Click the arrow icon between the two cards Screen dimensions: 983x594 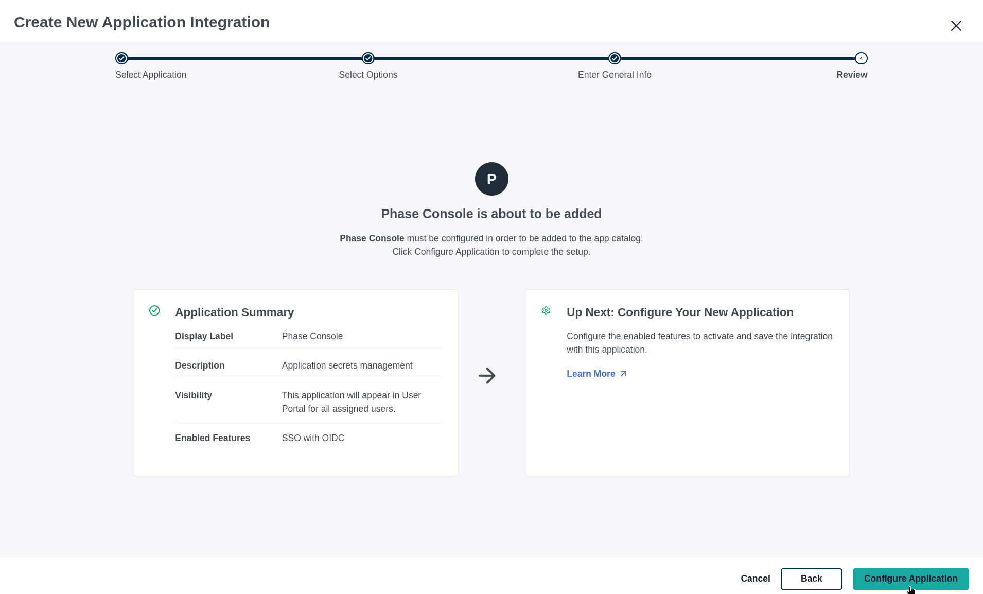(x=486, y=376)
